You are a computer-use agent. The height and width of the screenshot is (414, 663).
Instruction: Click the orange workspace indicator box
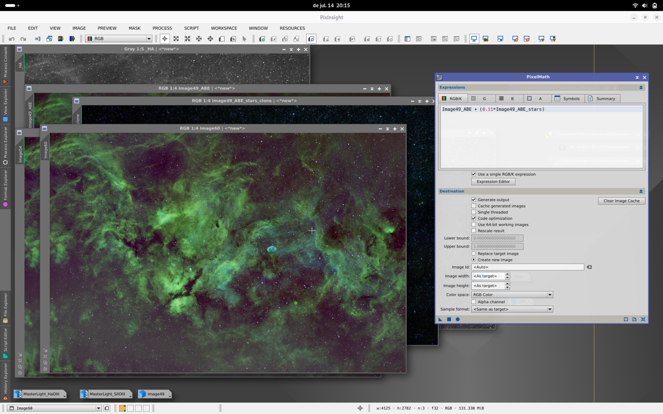[x=123, y=408]
